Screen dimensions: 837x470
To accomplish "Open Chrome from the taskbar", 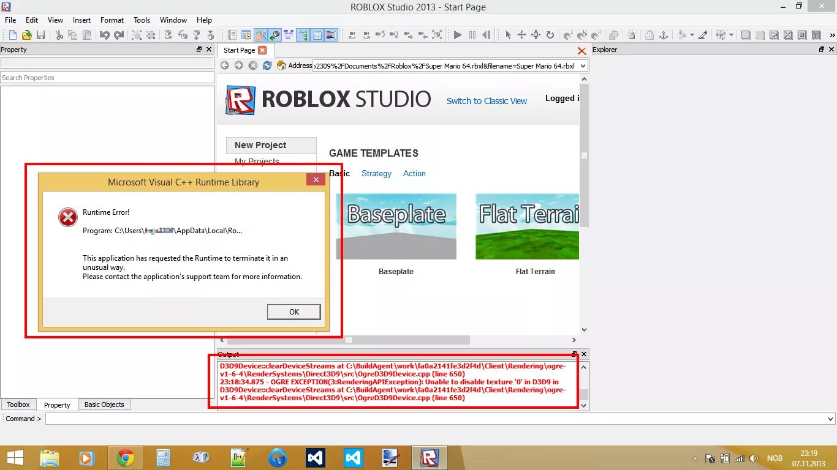I will [126, 458].
